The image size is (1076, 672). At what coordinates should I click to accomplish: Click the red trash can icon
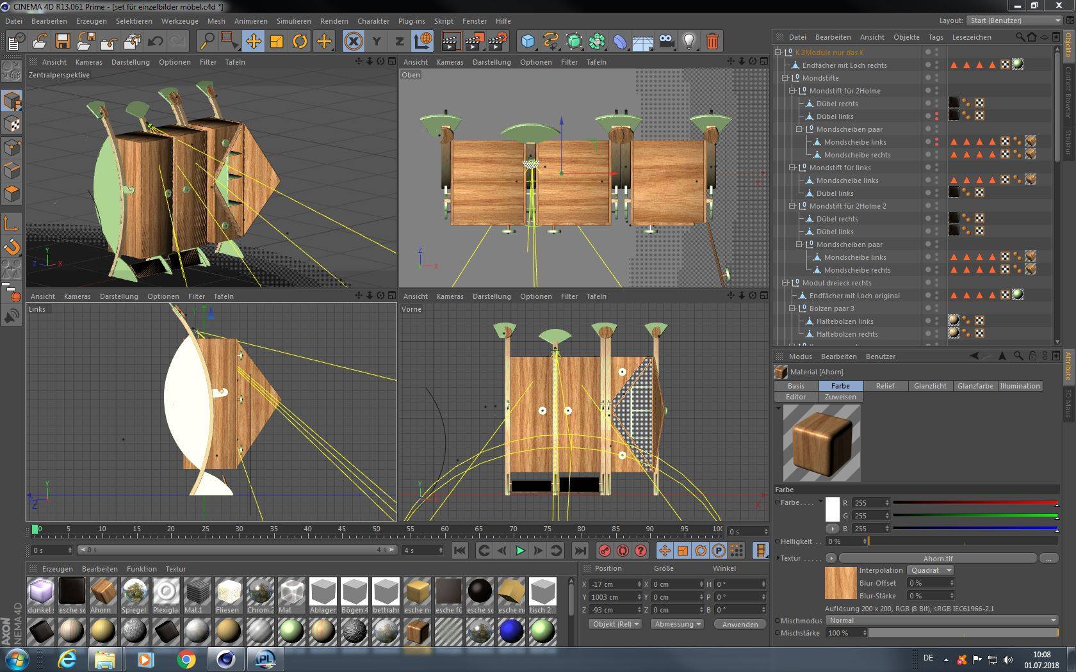(x=712, y=42)
